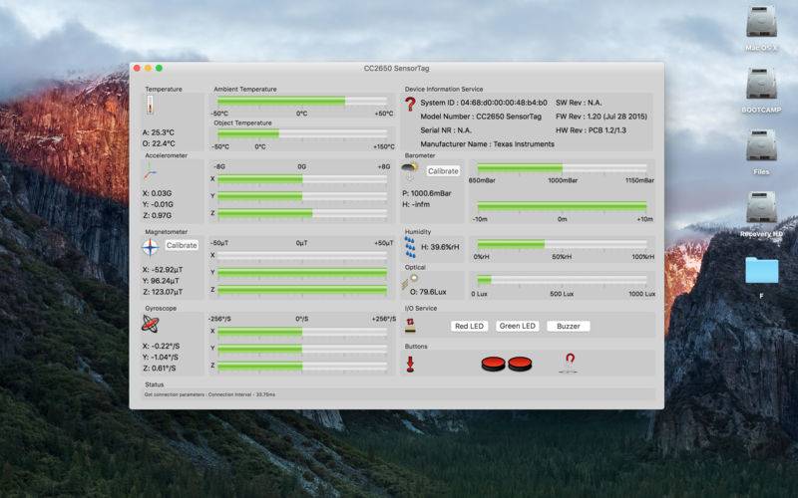This screenshot has width=798, height=498.
Task: Click the Ambient Temperature level bar
Action: (302, 102)
